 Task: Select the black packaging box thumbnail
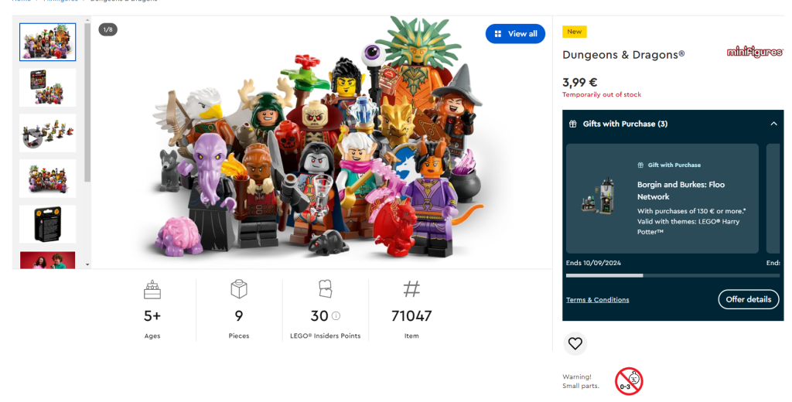tap(48, 224)
